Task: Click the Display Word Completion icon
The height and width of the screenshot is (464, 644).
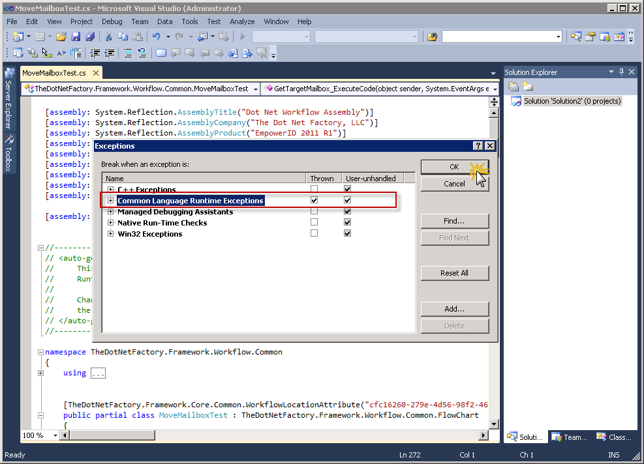Action: [61, 53]
